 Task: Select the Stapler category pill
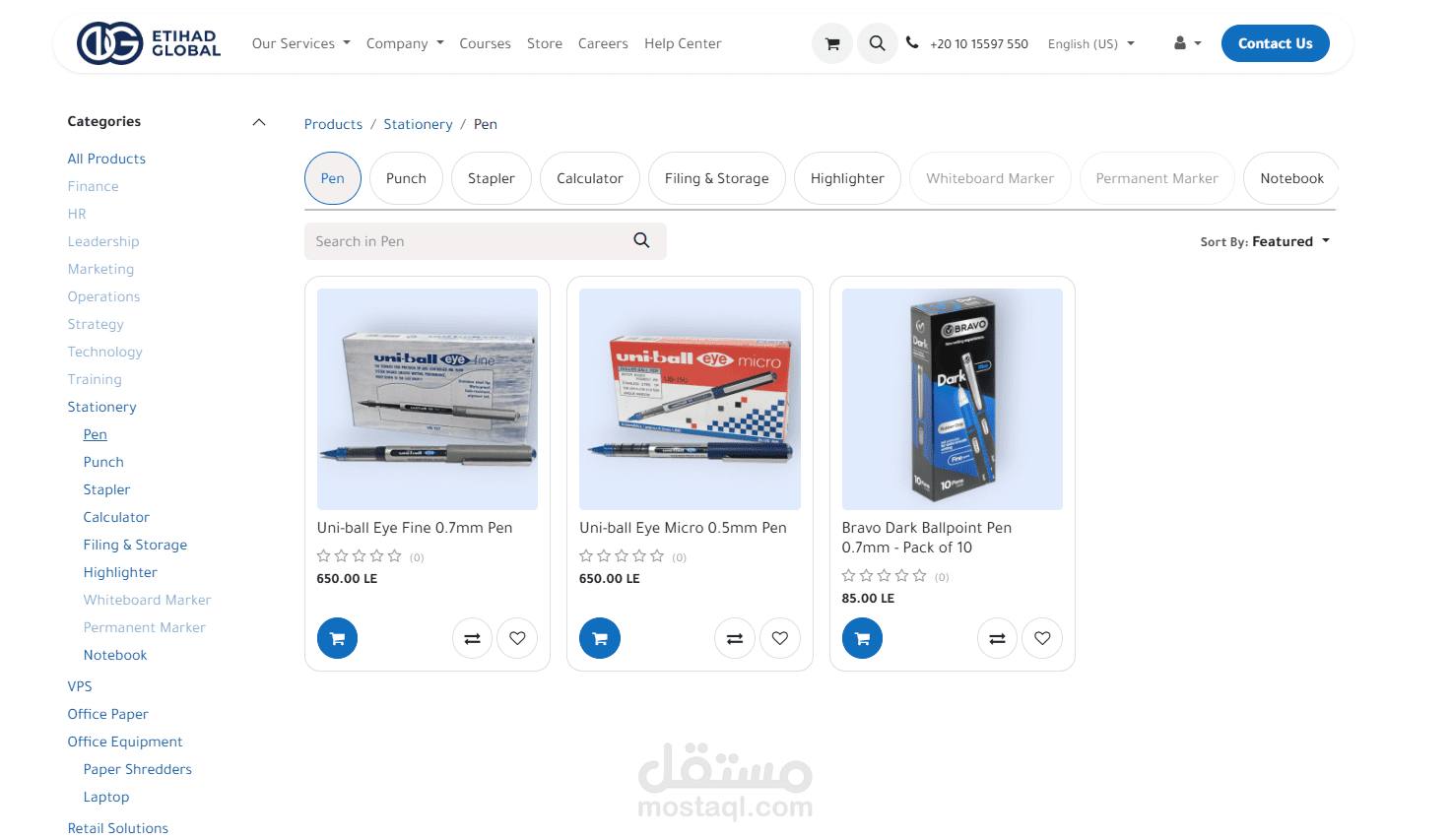pos(492,178)
